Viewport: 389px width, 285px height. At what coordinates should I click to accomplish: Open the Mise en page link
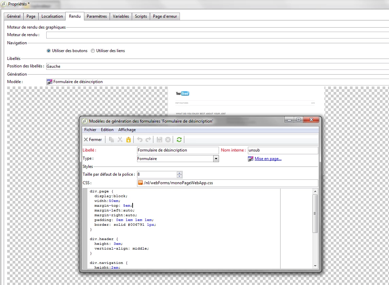click(x=268, y=159)
